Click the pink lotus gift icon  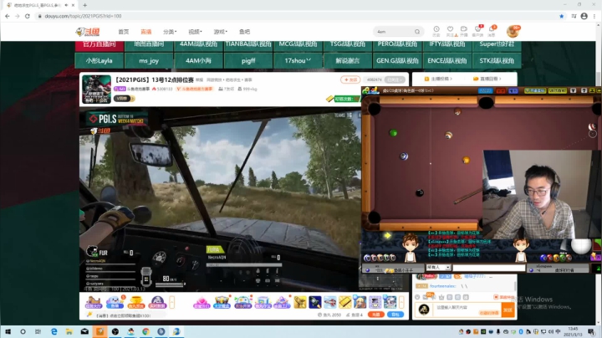click(202, 302)
